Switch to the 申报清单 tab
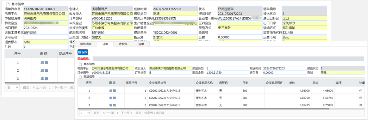This screenshot has height=120, width=368. pyautogui.click(x=86, y=44)
